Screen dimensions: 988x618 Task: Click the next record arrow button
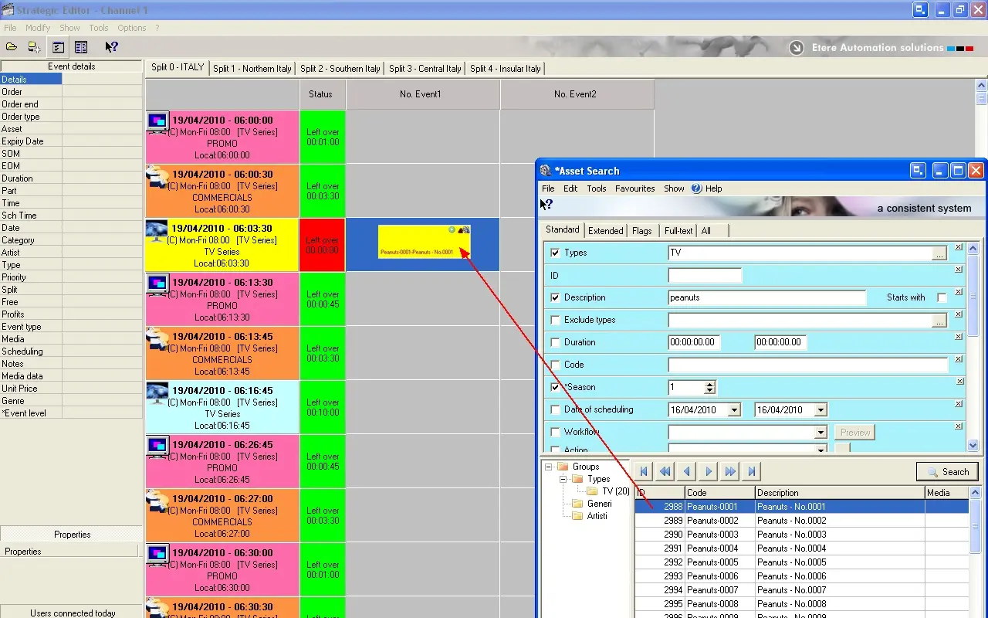[709, 471]
